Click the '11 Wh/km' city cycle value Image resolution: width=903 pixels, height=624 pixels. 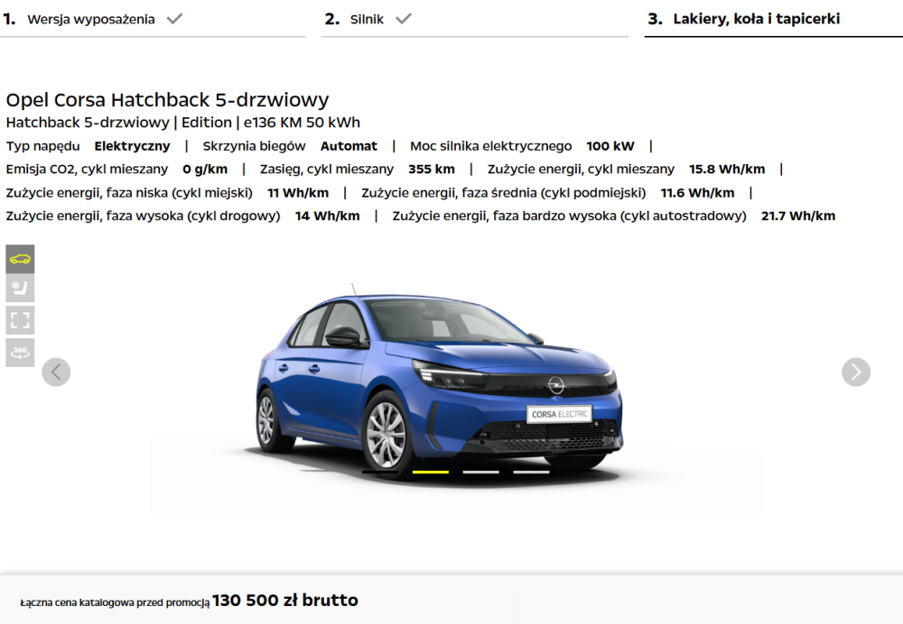(298, 193)
